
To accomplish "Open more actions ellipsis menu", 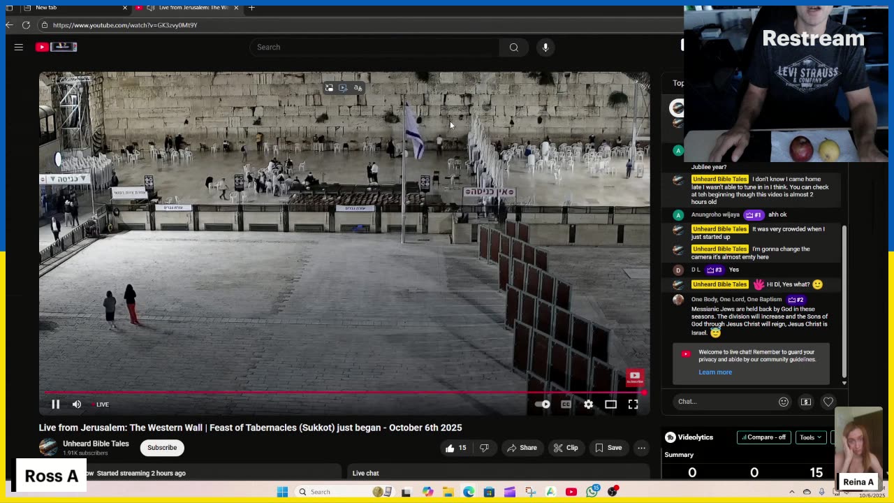I will (641, 448).
